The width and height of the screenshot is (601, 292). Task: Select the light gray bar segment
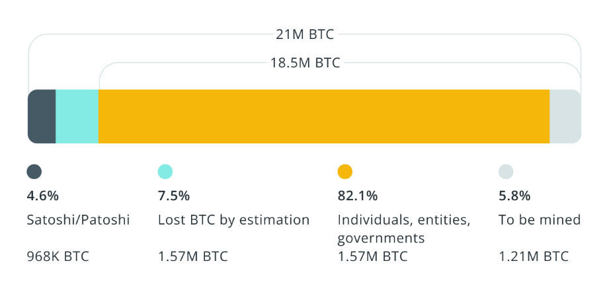[x=565, y=116]
